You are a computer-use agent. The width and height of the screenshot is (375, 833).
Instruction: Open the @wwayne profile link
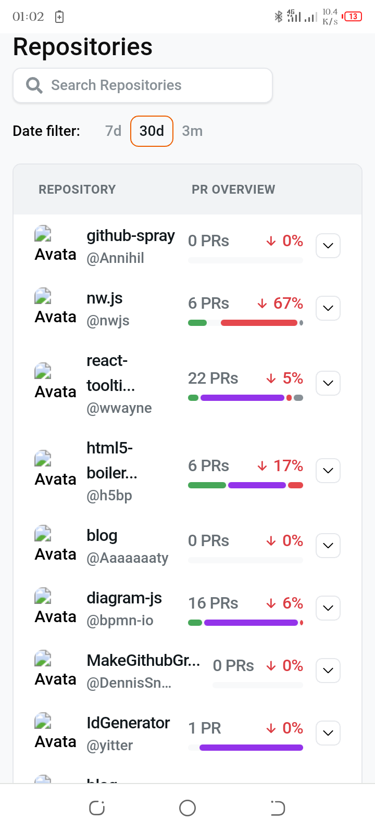click(x=119, y=408)
